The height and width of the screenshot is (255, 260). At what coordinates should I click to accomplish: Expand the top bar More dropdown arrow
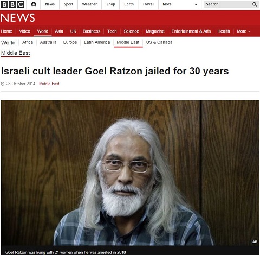196,5
